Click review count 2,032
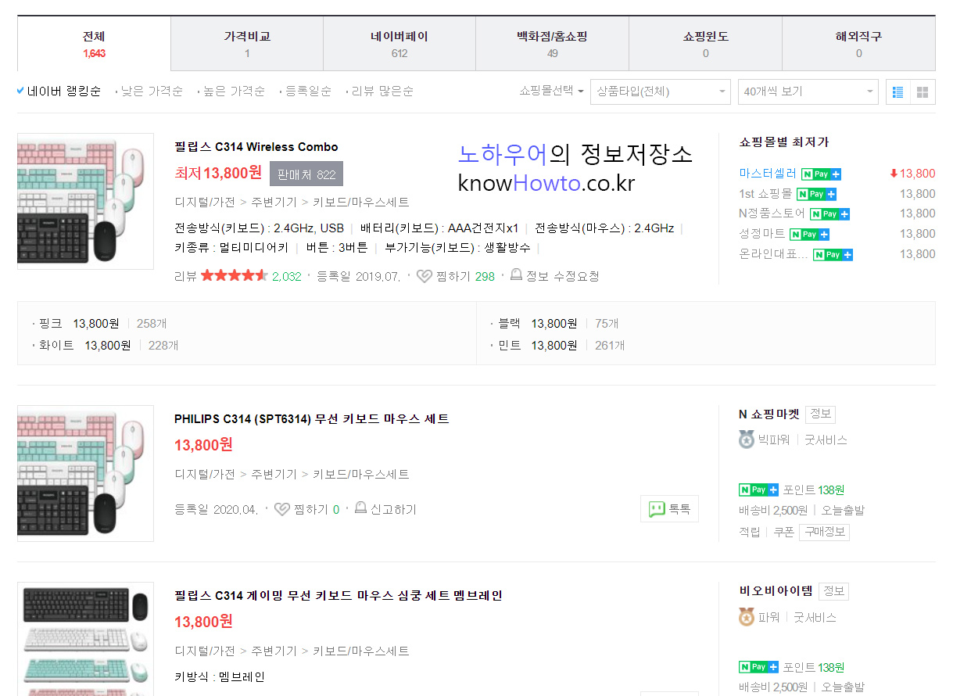 [286, 276]
